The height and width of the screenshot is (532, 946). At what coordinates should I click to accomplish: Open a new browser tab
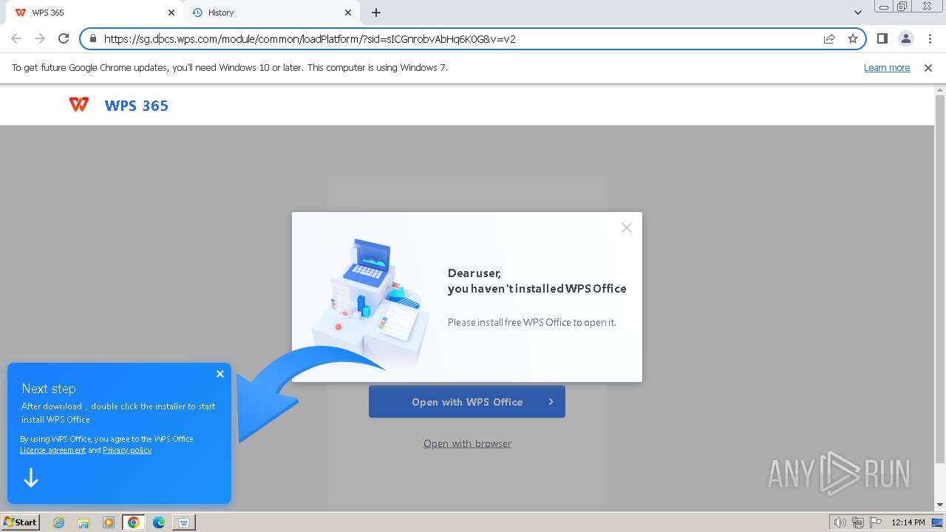click(x=376, y=13)
